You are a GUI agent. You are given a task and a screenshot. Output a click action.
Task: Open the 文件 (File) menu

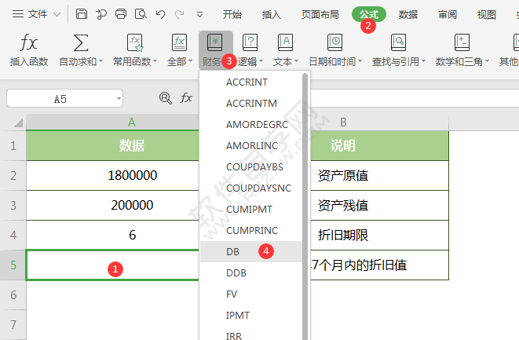coord(32,14)
